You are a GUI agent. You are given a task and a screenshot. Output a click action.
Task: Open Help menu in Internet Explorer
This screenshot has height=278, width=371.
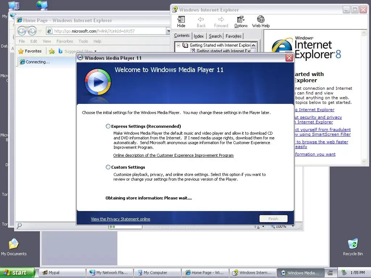pos(97,41)
